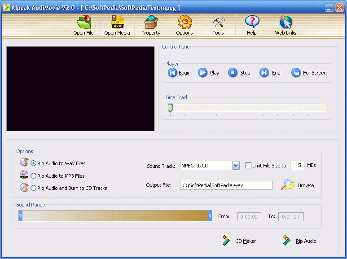The height and width of the screenshot is (259, 347).
Task: Click the Sound Range end handle
Action: (x=210, y=216)
